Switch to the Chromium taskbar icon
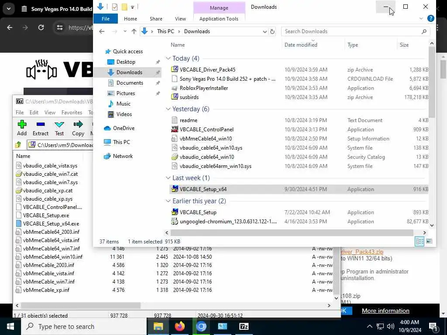 tap(201, 326)
